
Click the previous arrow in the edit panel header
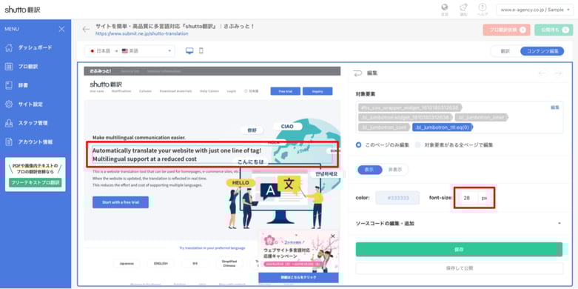[x=542, y=73]
